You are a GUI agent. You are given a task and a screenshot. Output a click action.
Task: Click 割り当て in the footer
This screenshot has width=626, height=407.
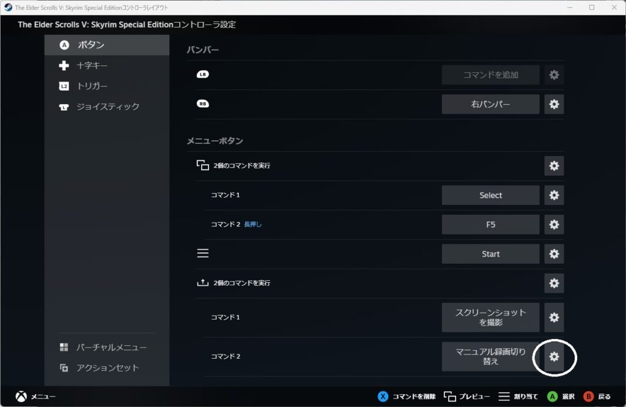tap(526, 397)
